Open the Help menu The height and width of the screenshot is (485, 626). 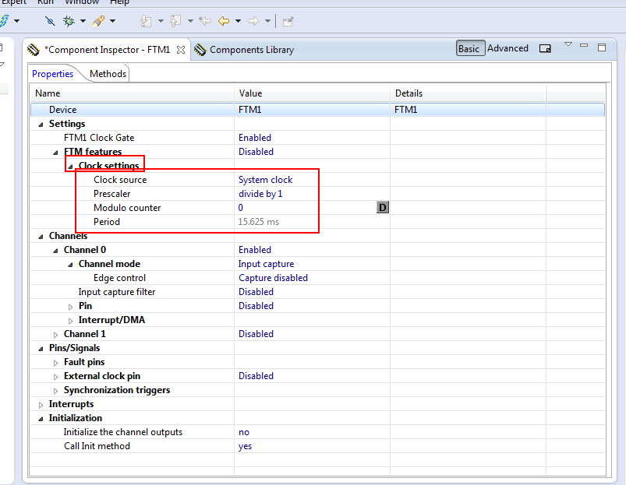[120, 2]
